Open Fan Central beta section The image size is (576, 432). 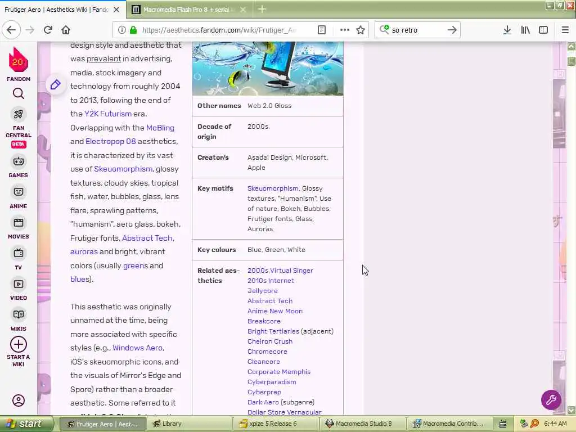point(19,128)
